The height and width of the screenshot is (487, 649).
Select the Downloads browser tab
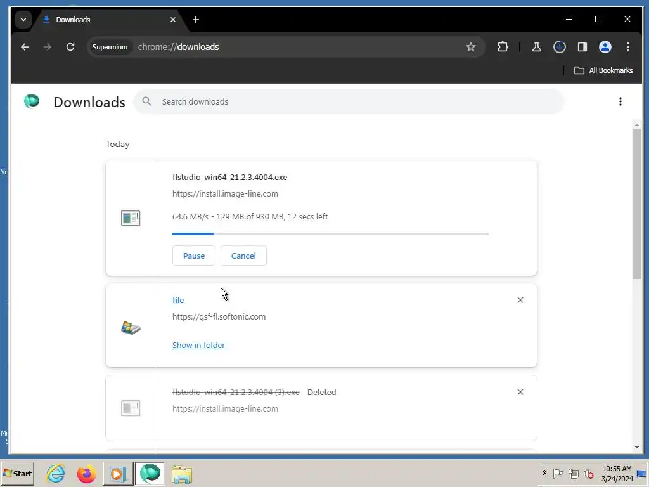(110, 20)
